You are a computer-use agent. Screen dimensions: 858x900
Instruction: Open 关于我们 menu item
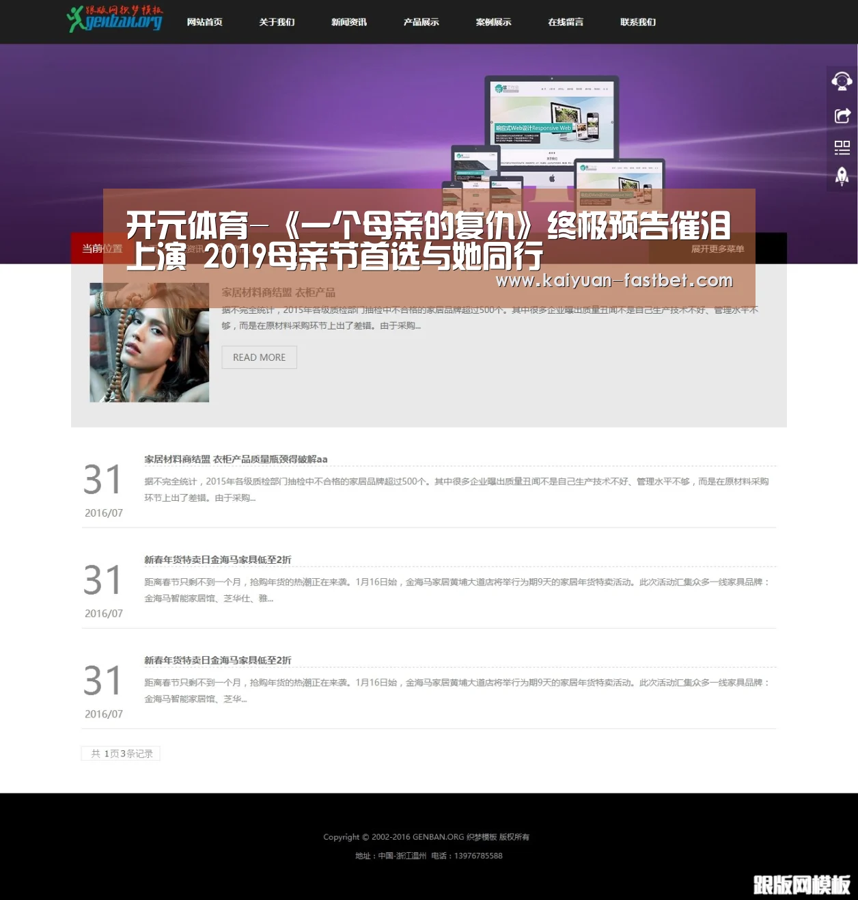click(x=277, y=22)
